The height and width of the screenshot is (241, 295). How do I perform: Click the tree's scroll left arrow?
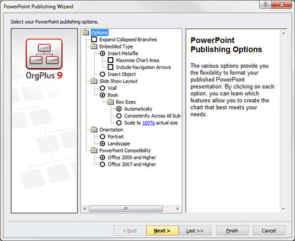tap(85, 209)
